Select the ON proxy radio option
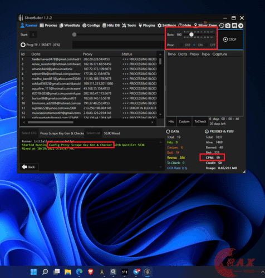This screenshot has width=265, height=278. click(194, 45)
